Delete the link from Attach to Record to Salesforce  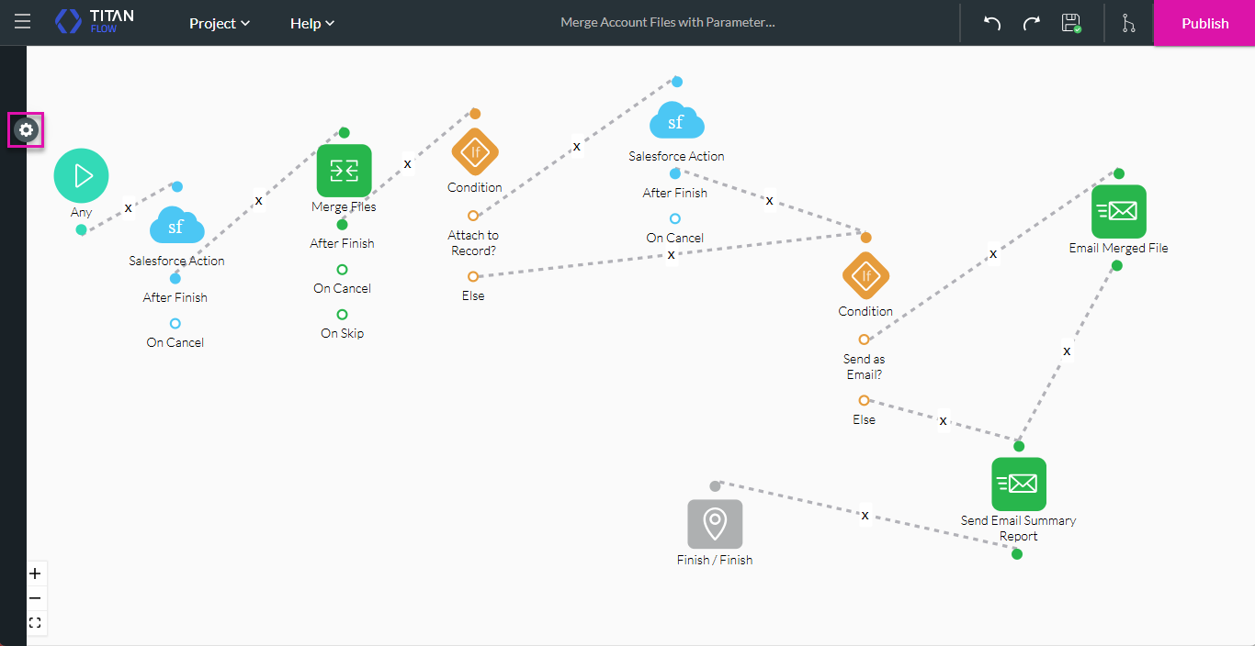pos(576,147)
